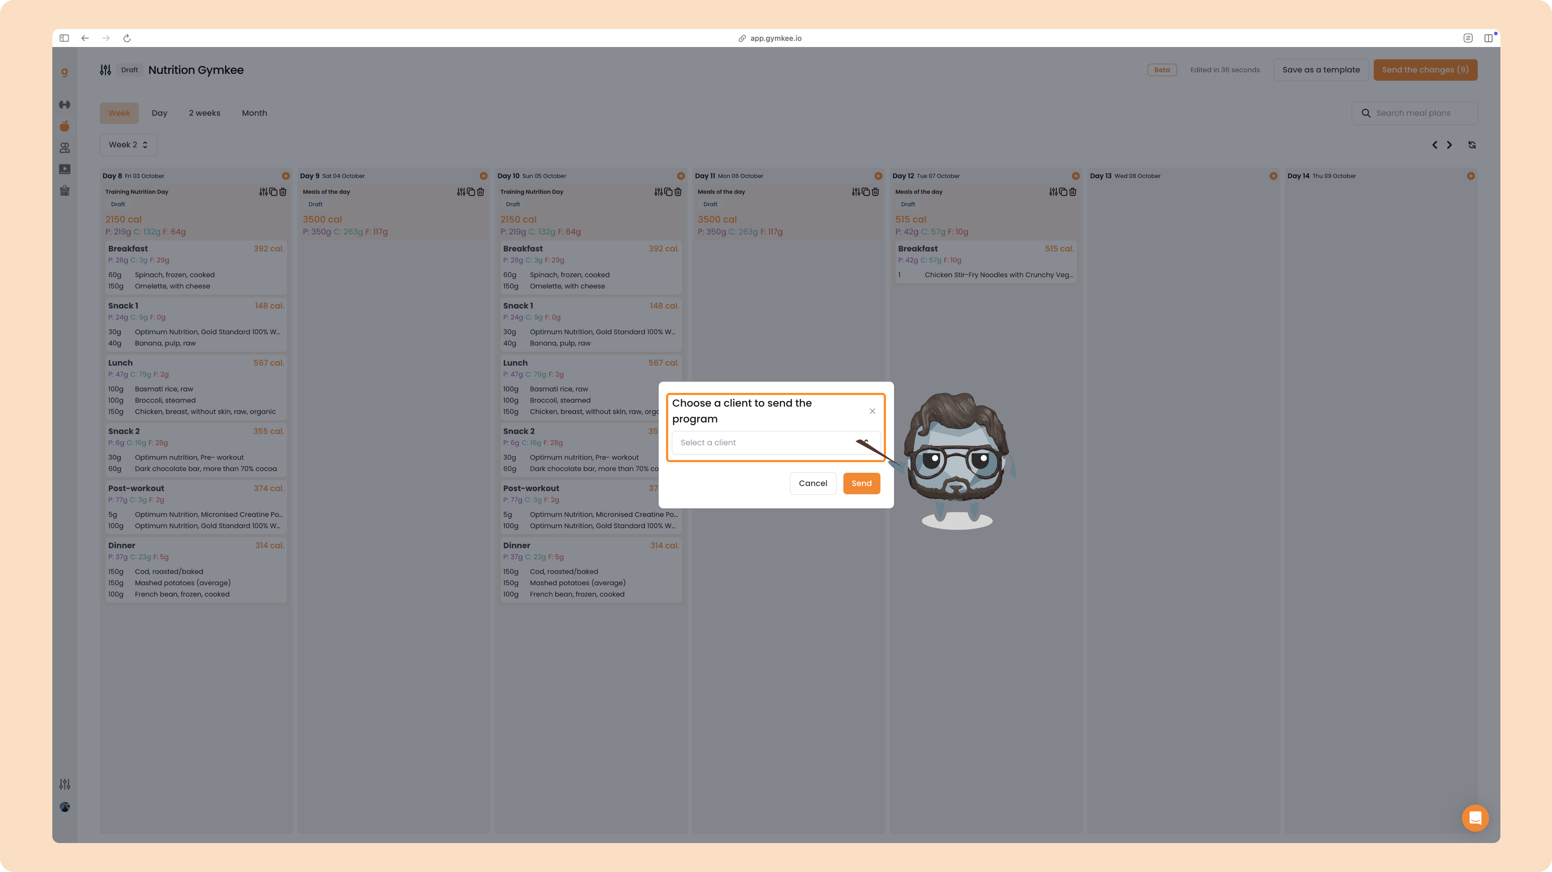
Task: Duplicate Day 8 Training Nutrition Day plan
Action: tap(273, 192)
